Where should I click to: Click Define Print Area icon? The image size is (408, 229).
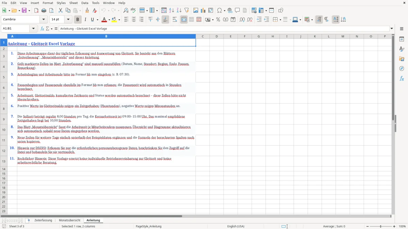254,11
